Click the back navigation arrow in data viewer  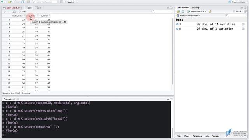[5, 12]
